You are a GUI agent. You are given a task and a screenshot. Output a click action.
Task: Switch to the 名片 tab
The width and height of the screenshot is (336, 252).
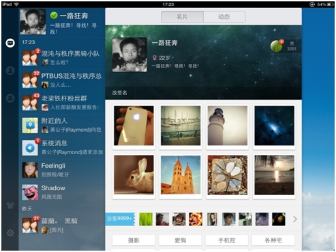coord(182,17)
